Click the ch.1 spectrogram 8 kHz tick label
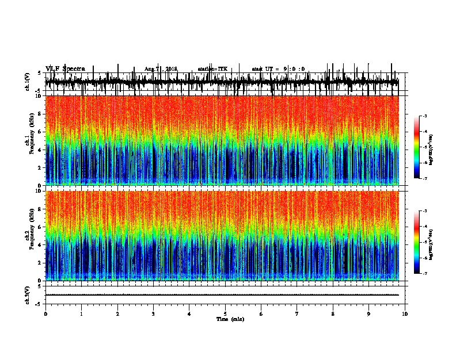The image size is (456, 352). (40, 114)
